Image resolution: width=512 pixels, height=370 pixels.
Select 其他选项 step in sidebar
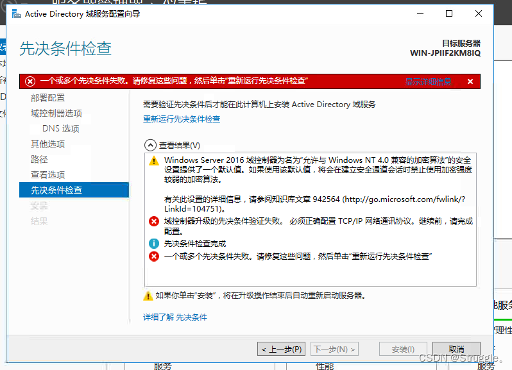(47, 144)
